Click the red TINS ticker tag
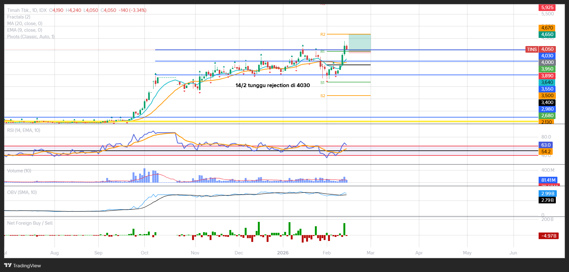This screenshot has width=569, height=272. coord(531,49)
